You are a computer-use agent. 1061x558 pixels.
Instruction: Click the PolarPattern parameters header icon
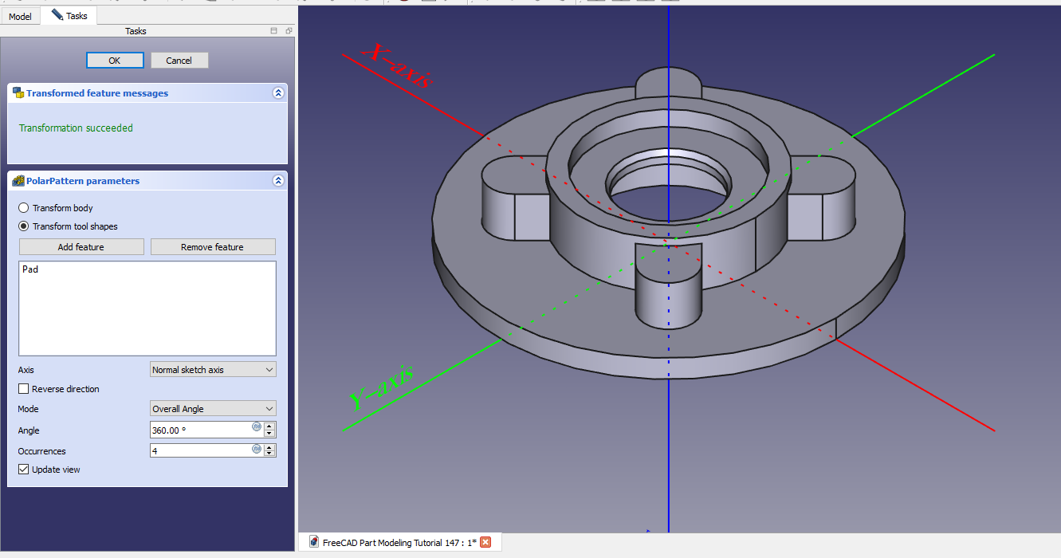click(x=18, y=181)
